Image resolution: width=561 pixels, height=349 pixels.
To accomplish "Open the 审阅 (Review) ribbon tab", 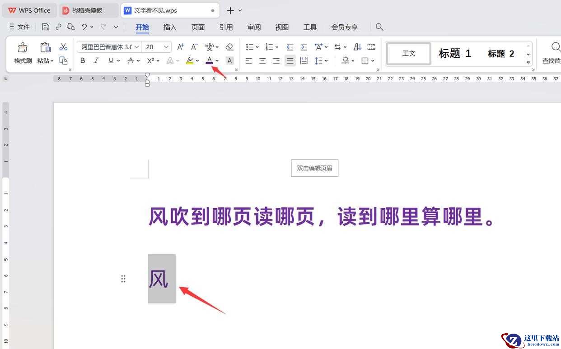I will (x=254, y=27).
